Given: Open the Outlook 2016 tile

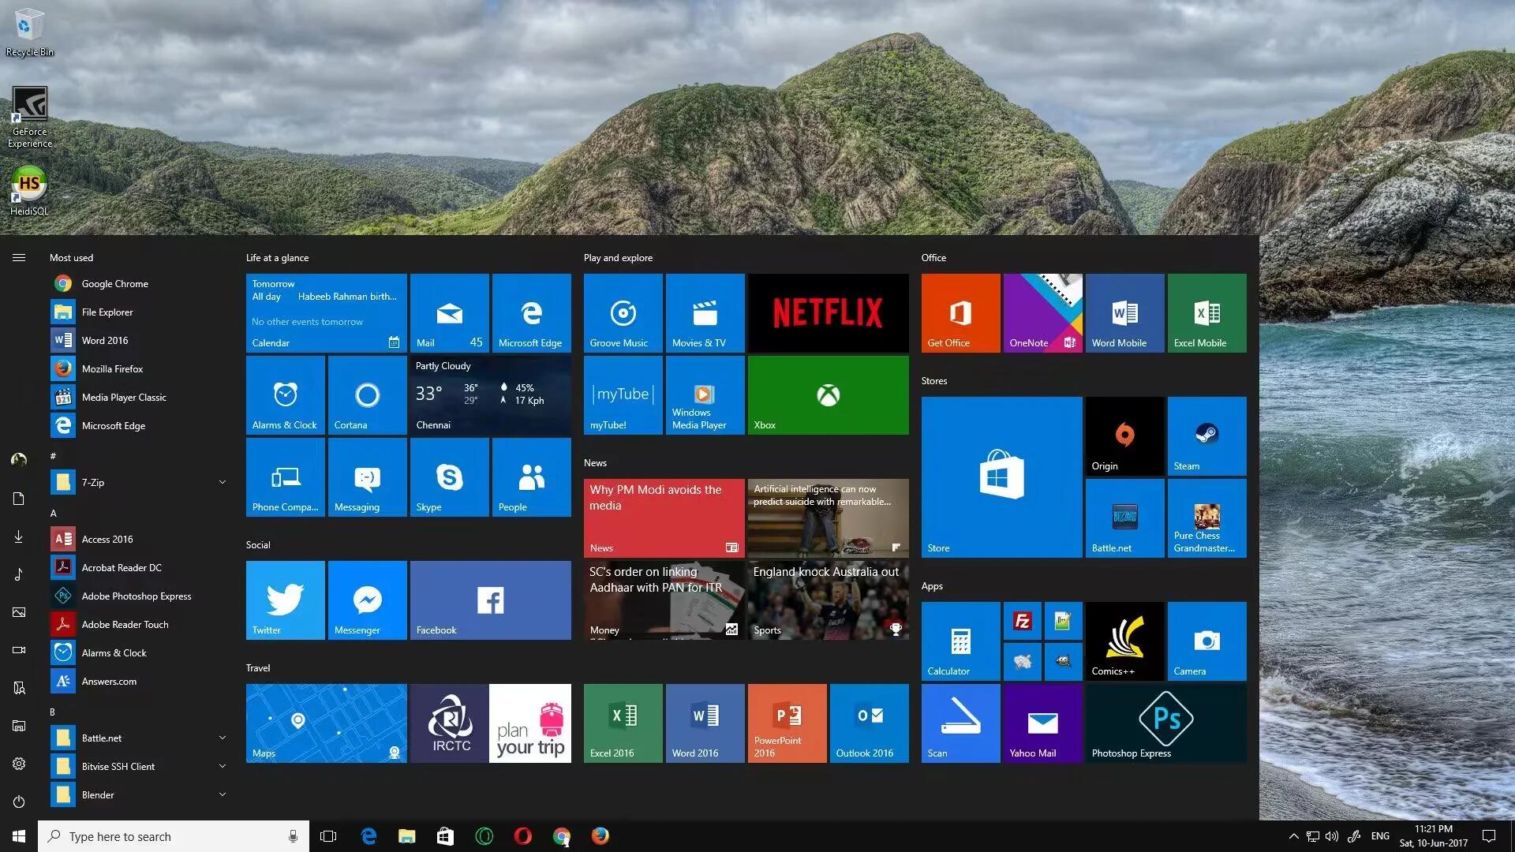Looking at the screenshot, I should click(869, 723).
